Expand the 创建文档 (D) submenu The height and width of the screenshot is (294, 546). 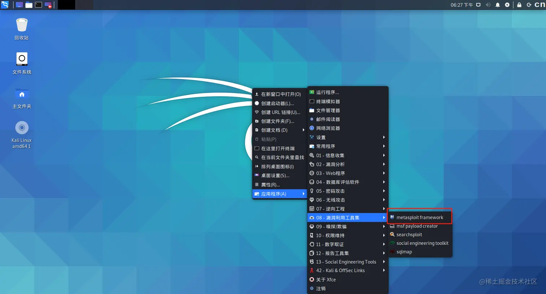point(279,130)
